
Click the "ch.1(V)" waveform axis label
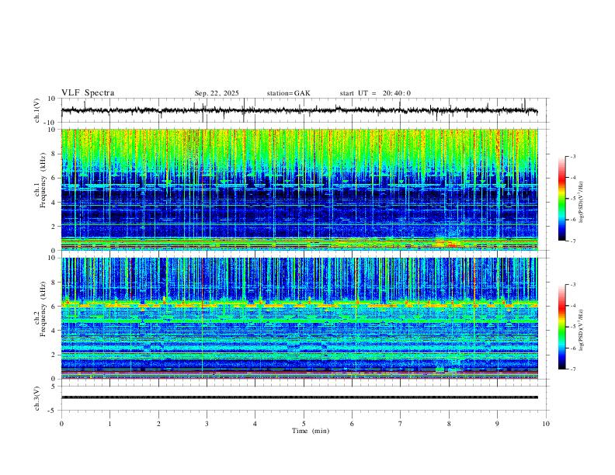click(x=37, y=110)
